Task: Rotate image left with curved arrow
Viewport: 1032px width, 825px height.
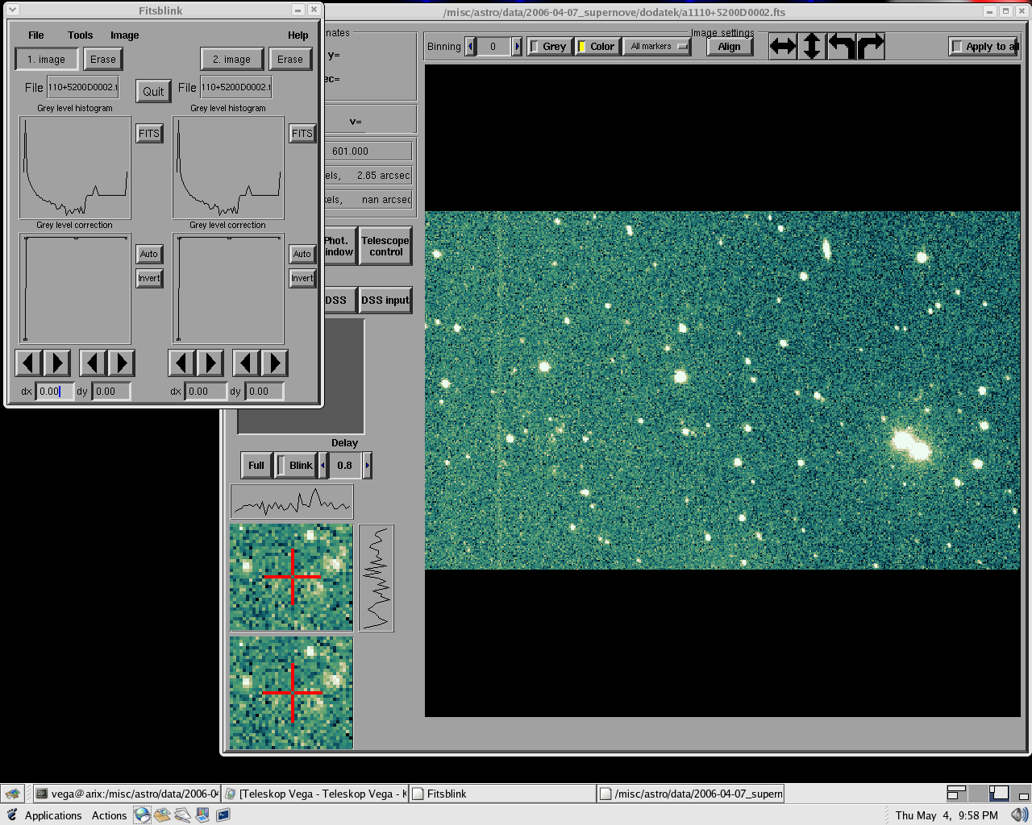Action: click(841, 46)
